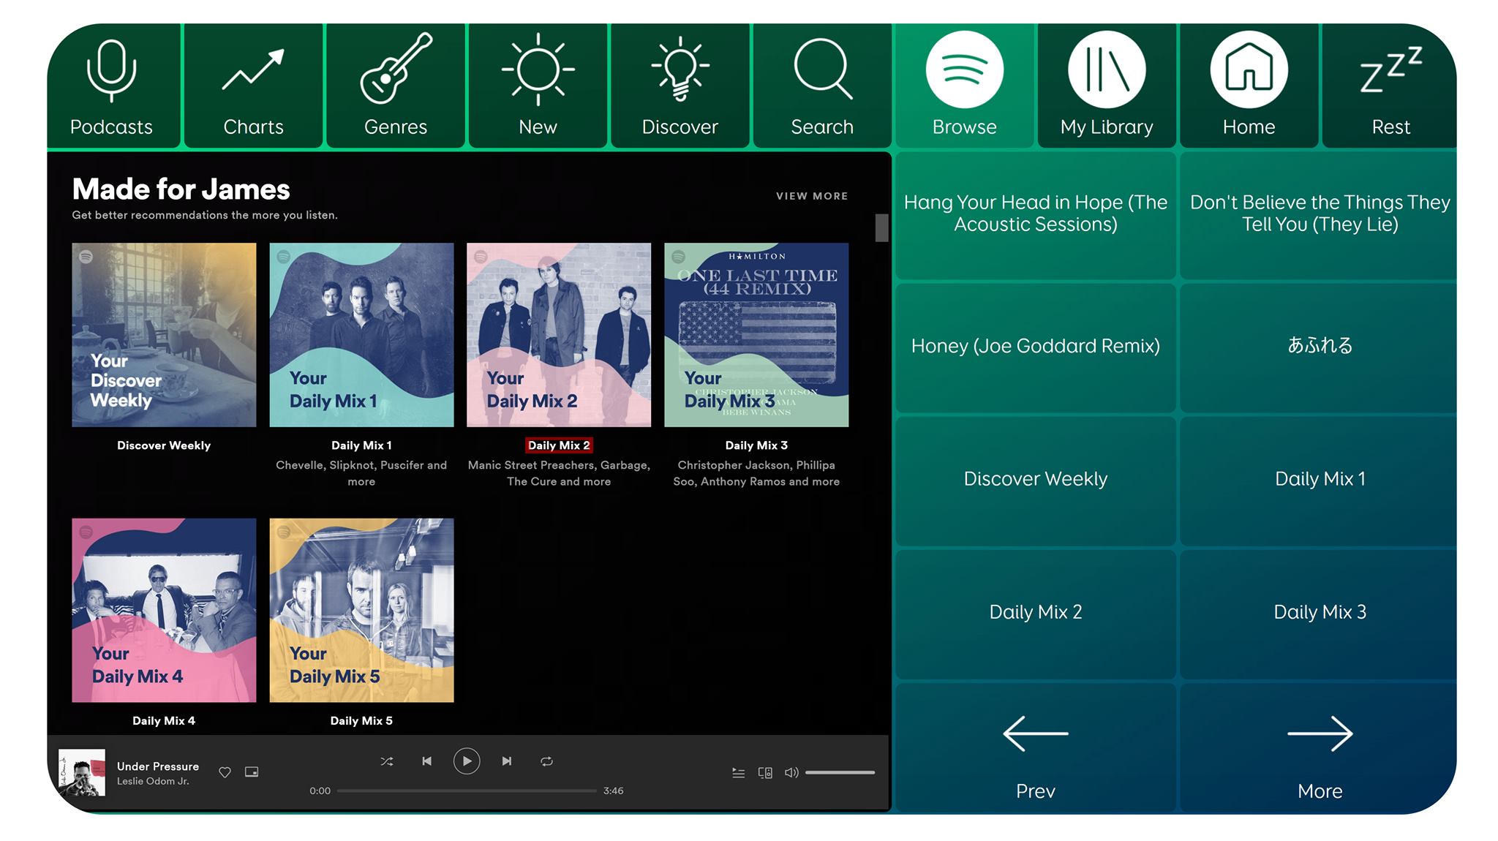The height and width of the screenshot is (841, 1498).
Task: Open picture-in-picture mini player icon
Action: coord(252,772)
